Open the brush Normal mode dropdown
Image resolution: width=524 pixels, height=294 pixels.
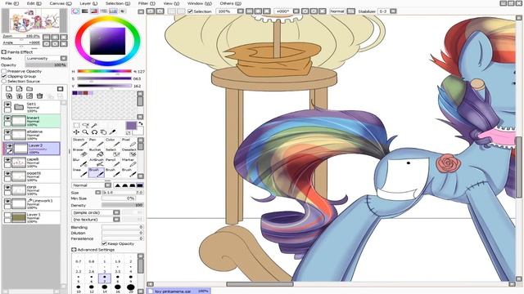pos(107,185)
